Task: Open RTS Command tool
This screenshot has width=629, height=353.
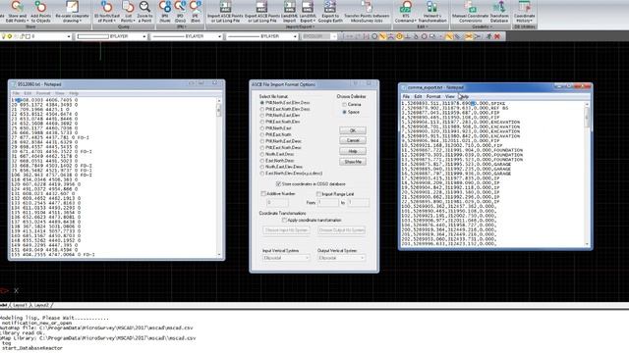Action: coord(406,12)
